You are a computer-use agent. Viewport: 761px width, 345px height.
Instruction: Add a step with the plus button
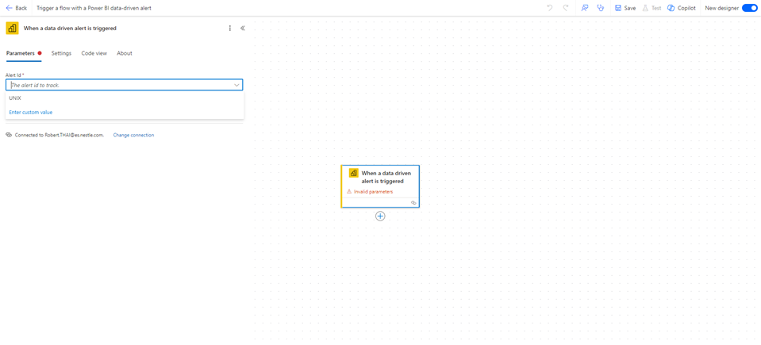[380, 216]
